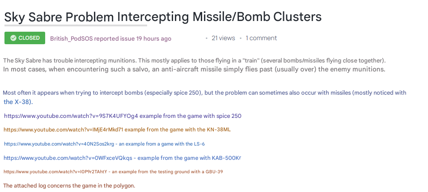428x192 pixels.
Task: Click the checkmark icon in the status badge
Action: (x=13, y=38)
